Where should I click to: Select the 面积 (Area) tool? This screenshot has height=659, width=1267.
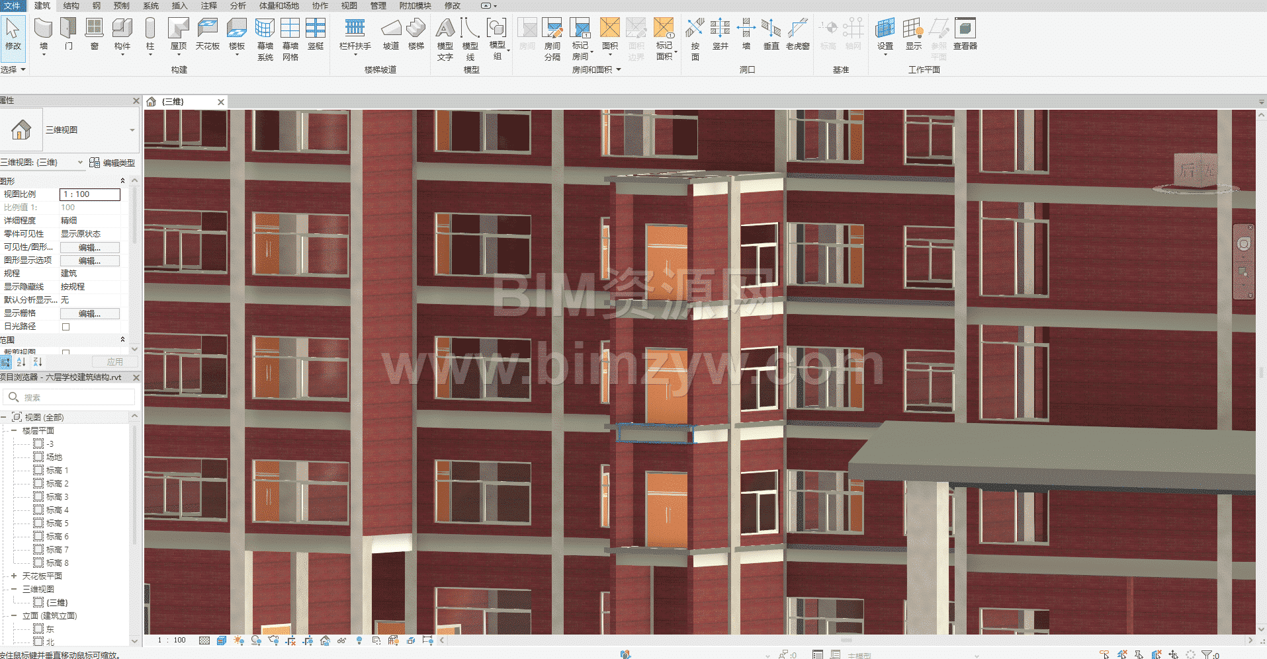[610, 35]
